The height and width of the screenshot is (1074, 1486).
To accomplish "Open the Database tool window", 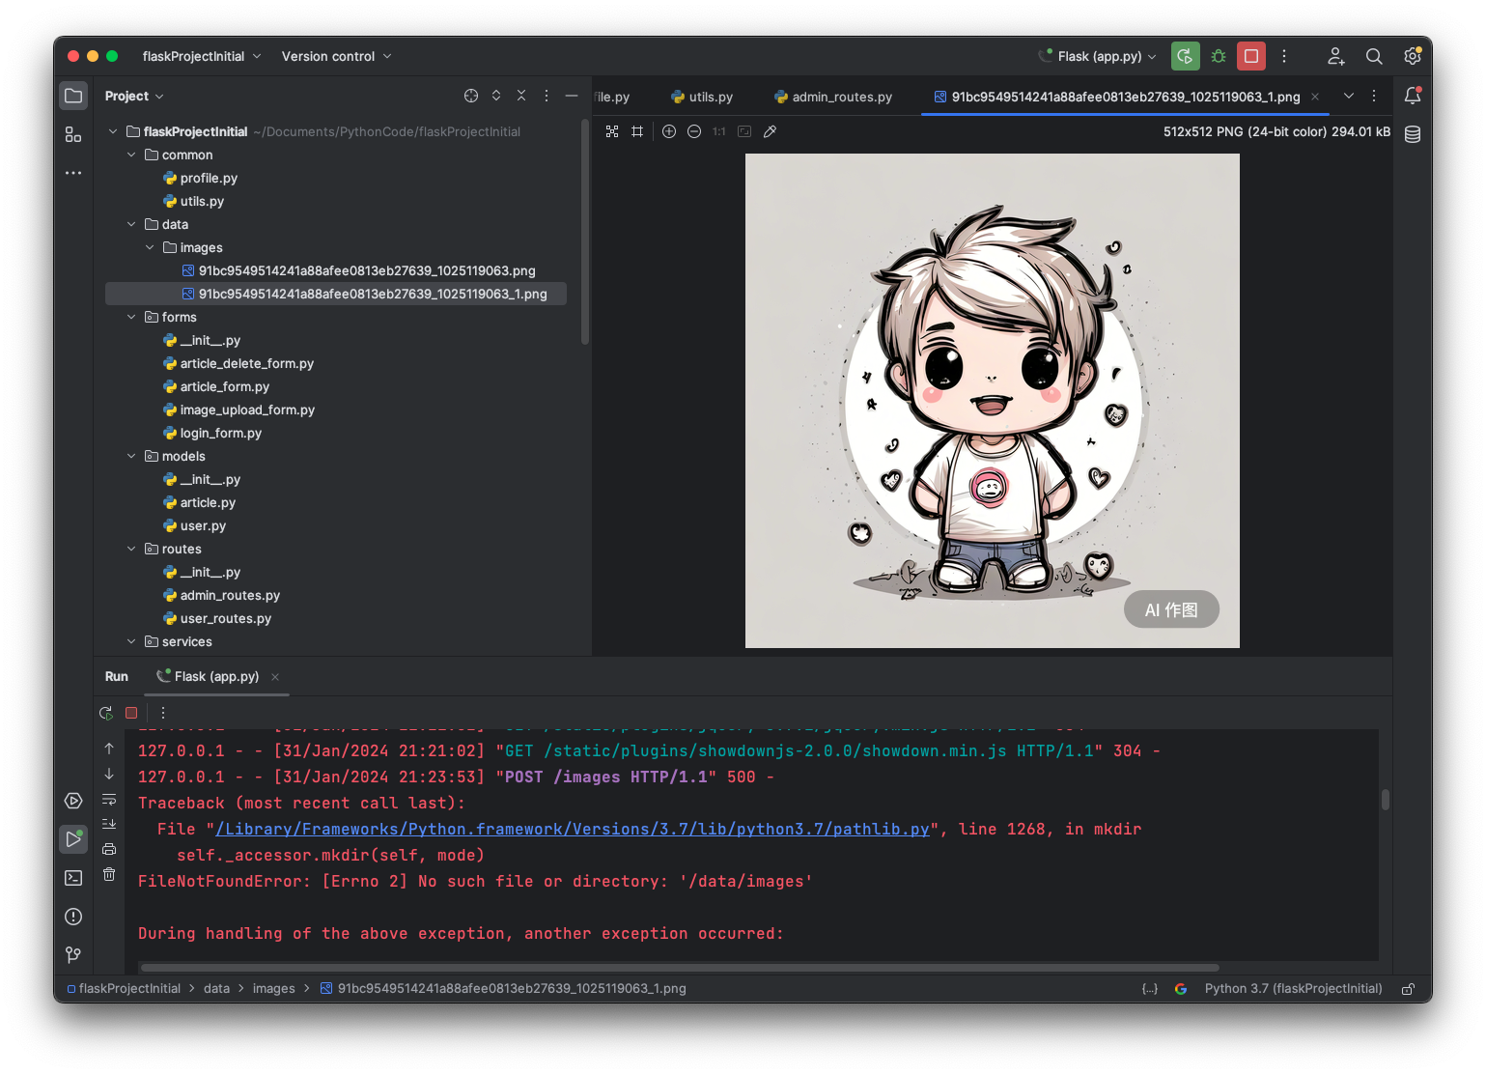I will pos(1413,134).
